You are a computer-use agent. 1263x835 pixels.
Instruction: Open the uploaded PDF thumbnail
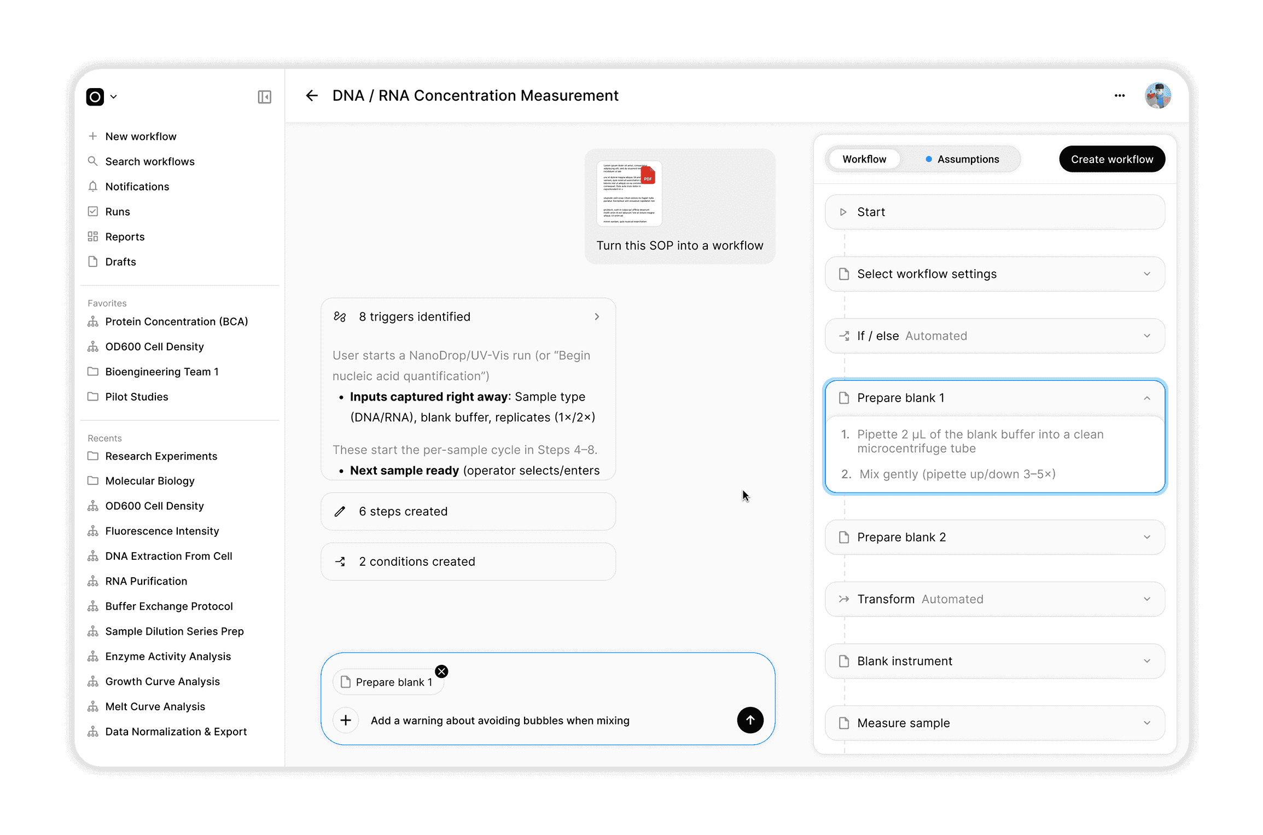629,193
